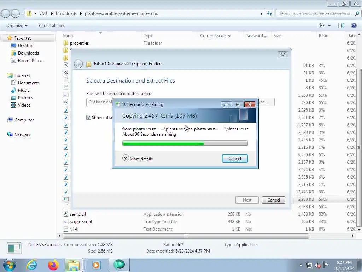Select Favorites in the navigation pane

(x=23, y=38)
